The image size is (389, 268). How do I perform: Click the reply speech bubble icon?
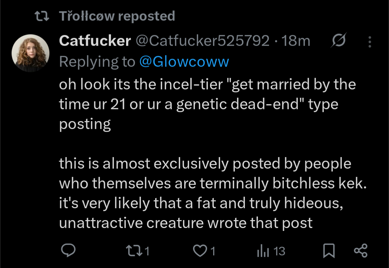(x=67, y=251)
